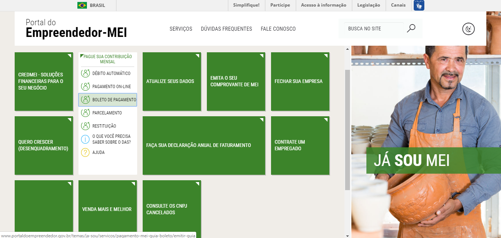This screenshot has width=501, height=238.
Task: Click the Portal do Empreendedor-MEI logo
Action: tap(76, 29)
